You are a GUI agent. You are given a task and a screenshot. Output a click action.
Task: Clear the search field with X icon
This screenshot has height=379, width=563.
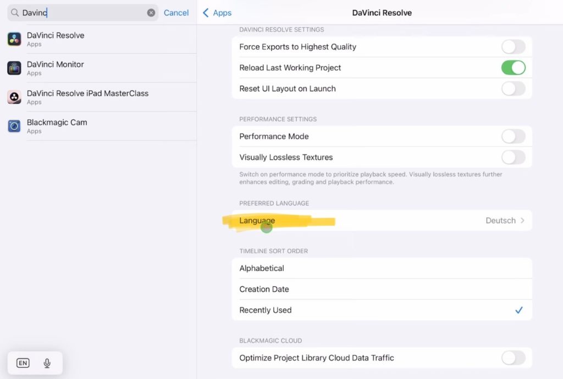151,13
